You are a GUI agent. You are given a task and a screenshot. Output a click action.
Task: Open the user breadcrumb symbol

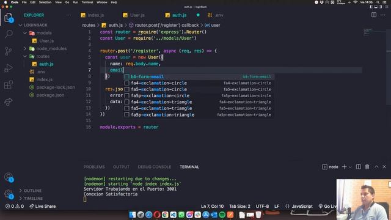tap(213, 25)
